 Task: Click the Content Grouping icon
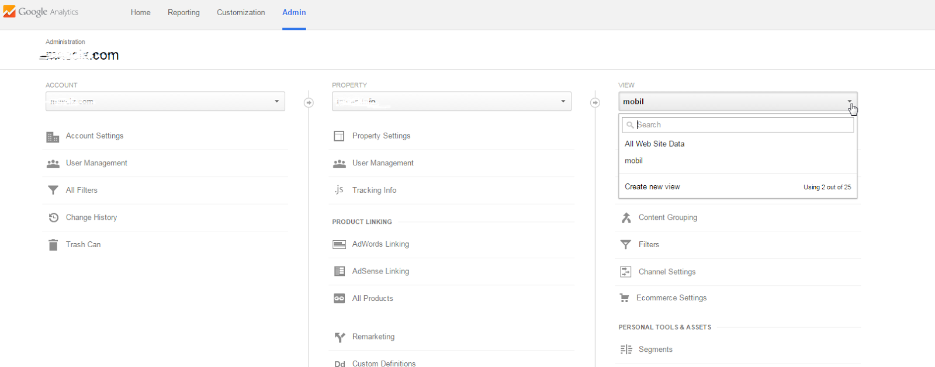click(x=626, y=217)
